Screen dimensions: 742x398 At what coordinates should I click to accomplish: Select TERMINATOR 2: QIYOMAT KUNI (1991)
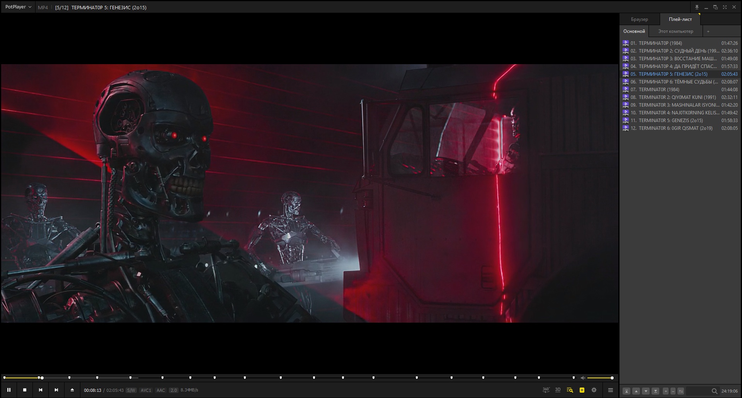[680, 97]
